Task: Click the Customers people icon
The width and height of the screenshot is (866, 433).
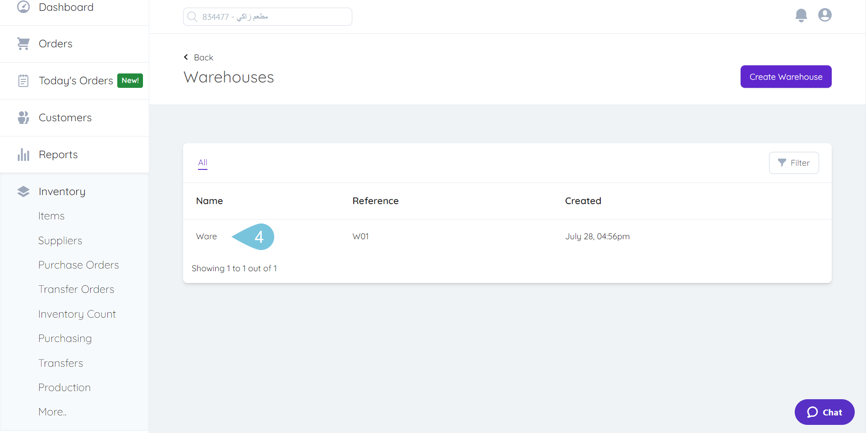Action: coord(23,118)
